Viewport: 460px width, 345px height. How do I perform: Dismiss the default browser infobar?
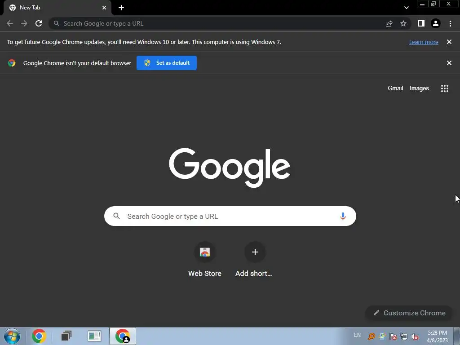point(449,63)
